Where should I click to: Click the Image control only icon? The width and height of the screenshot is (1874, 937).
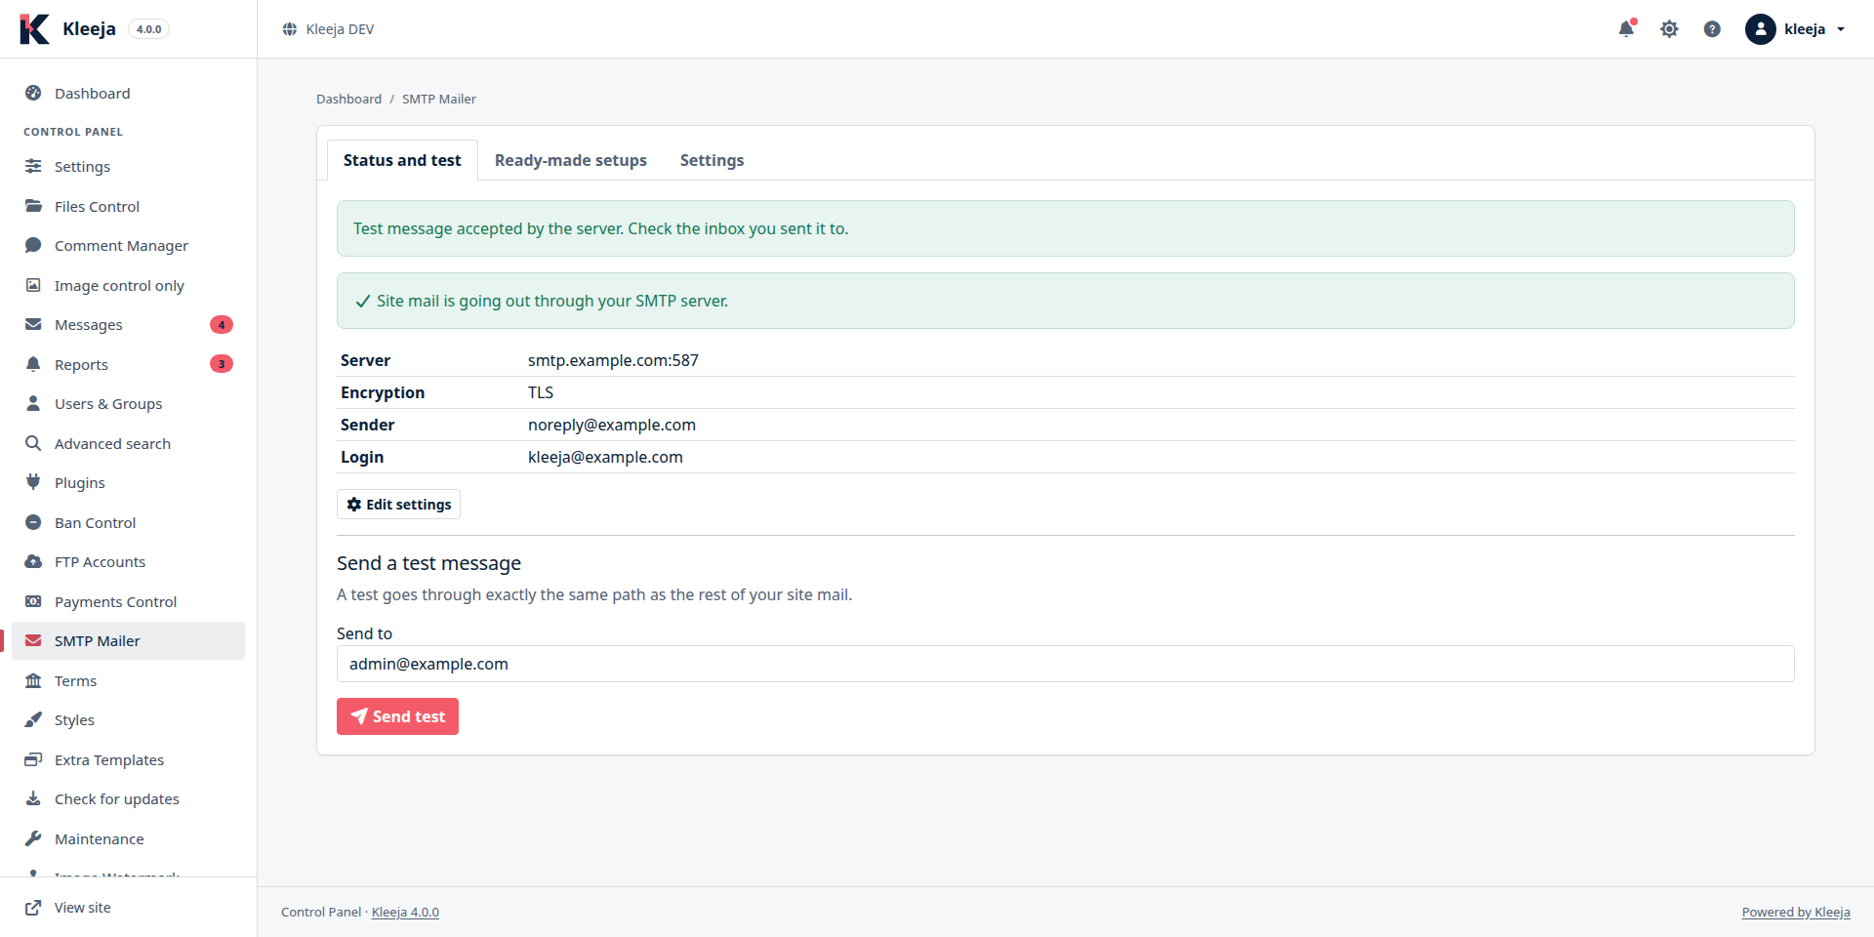[33, 285]
